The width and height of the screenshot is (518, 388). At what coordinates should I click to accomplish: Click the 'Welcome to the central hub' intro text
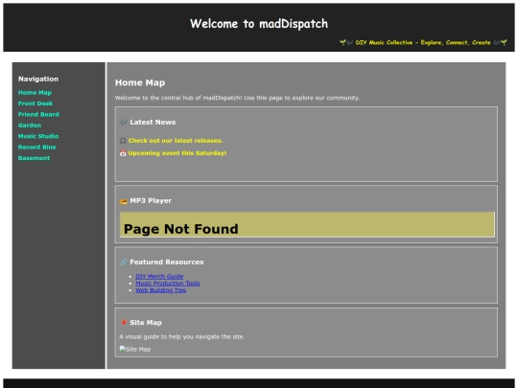237,98
